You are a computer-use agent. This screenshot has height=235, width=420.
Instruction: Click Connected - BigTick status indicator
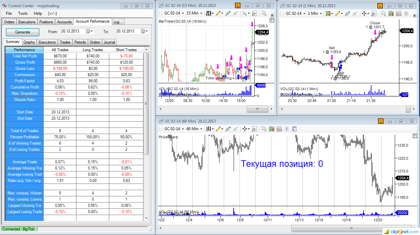(x=19, y=229)
